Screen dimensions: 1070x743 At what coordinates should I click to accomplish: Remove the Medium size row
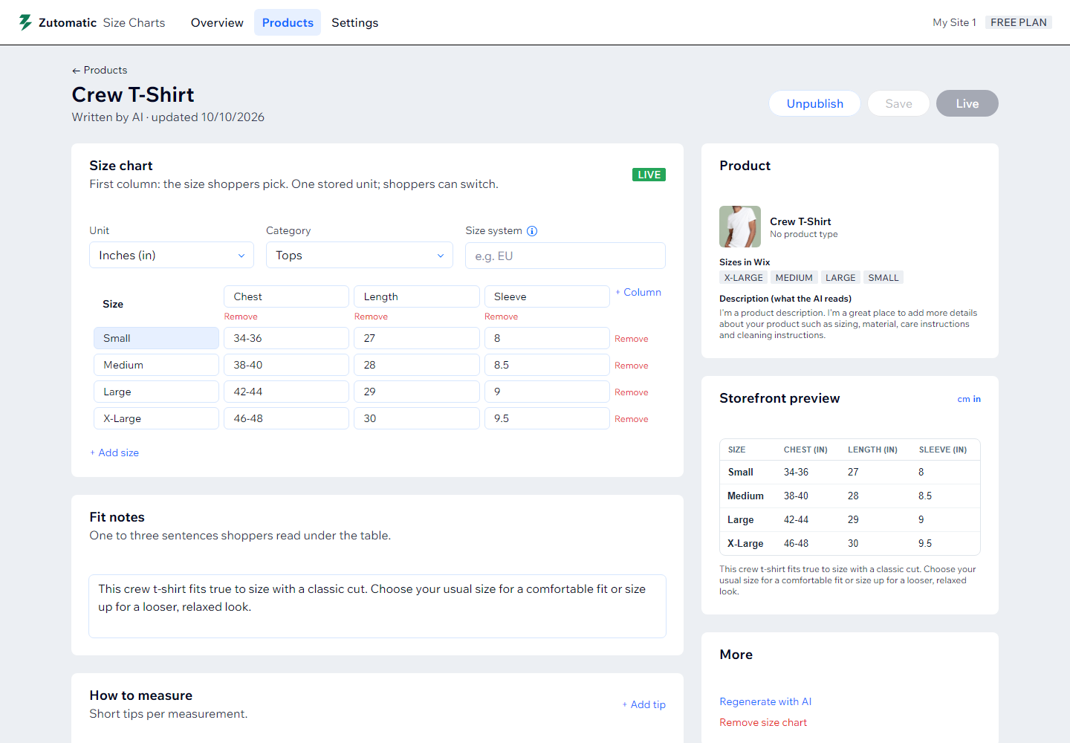pyautogui.click(x=632, y=366)
